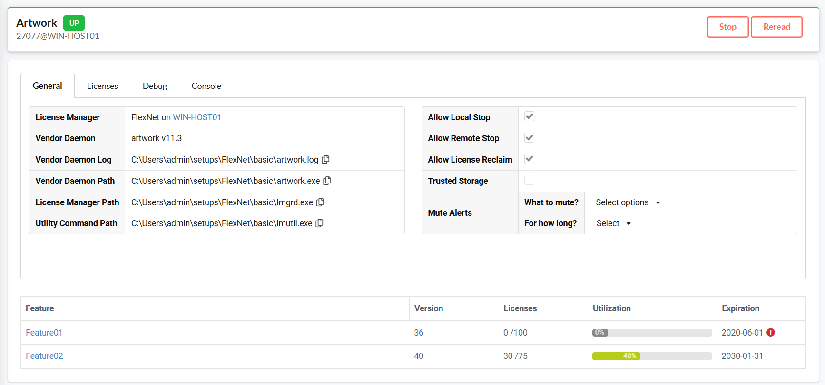The image size is (825, 385).
Task: Toggle the Allow License Reclaim checkbox
Action: (529, 159)
